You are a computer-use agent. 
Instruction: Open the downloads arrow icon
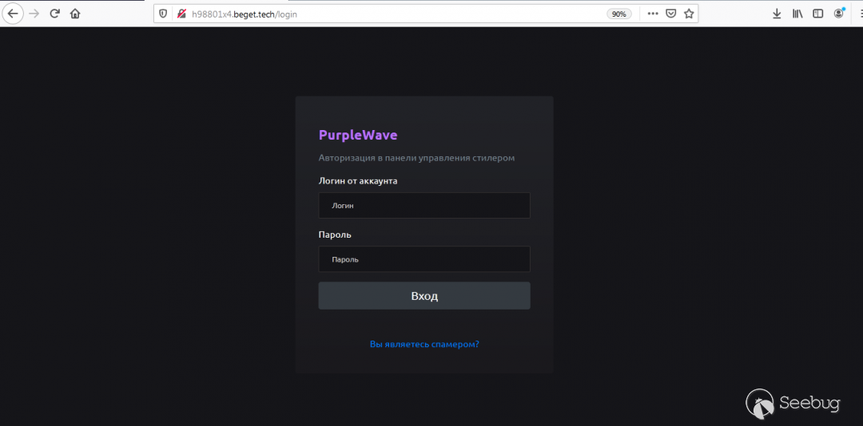tap(777, 14)
